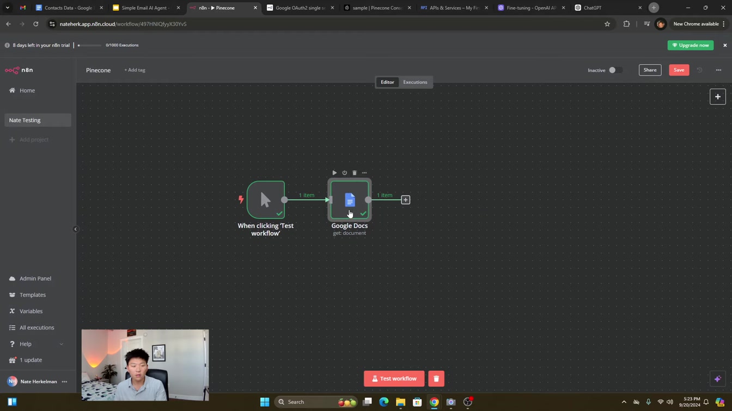Reload the page
The image size is (732, 411).
click(x=36, y=24)
